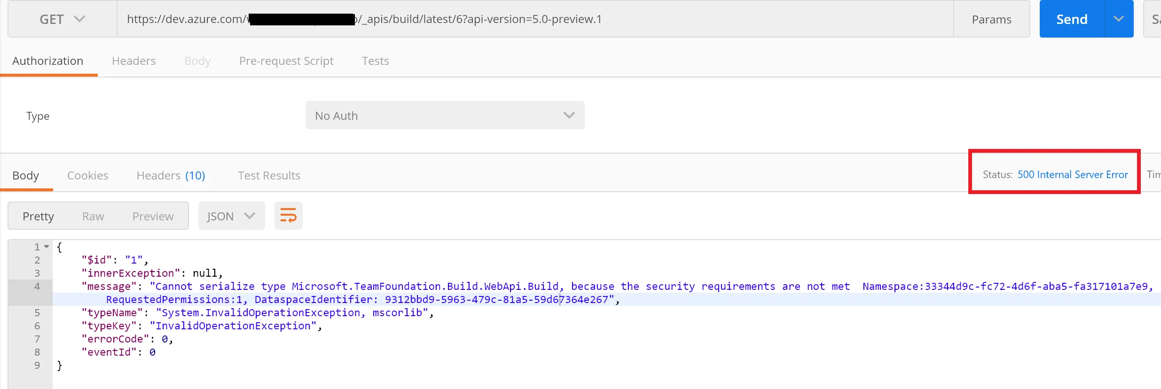
Task: Switch to Raw response view
Action: [x=93, y=216]
